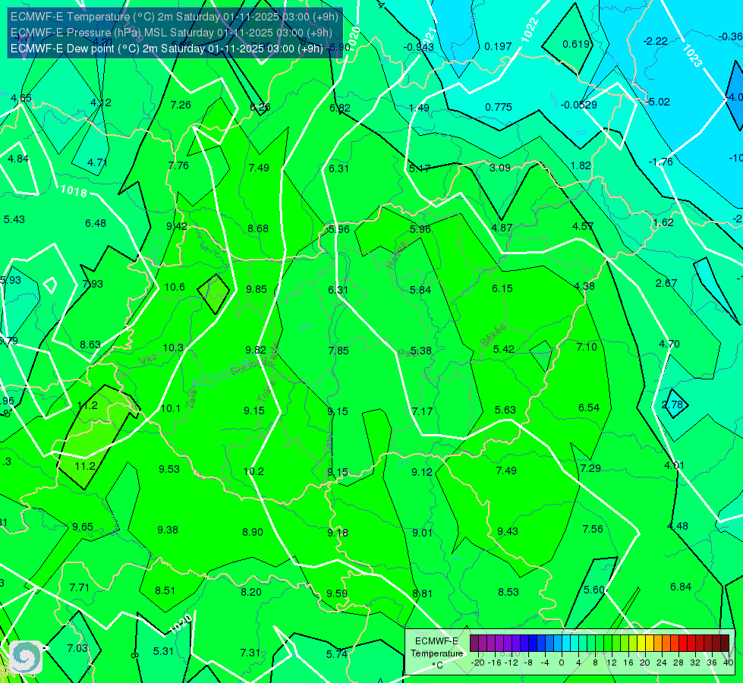743x683 pixels.
Task: Click the 9.53 temperature value
Action: 169,469
